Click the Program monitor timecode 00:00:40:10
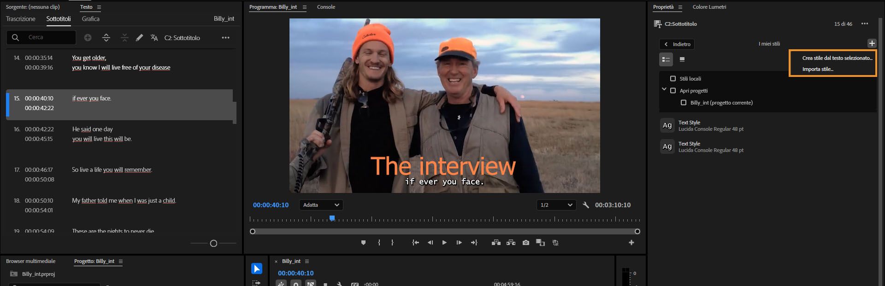Viewport: 885px width, 286px height. tap(271, 205)
